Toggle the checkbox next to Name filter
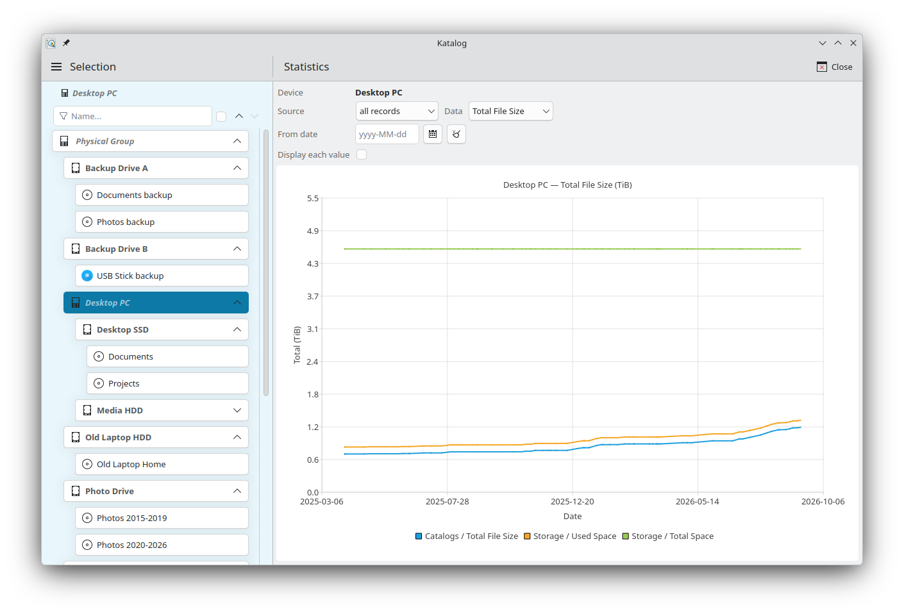Image resolution: width=904 pixels, height=614 pixels. click(221, 116)
